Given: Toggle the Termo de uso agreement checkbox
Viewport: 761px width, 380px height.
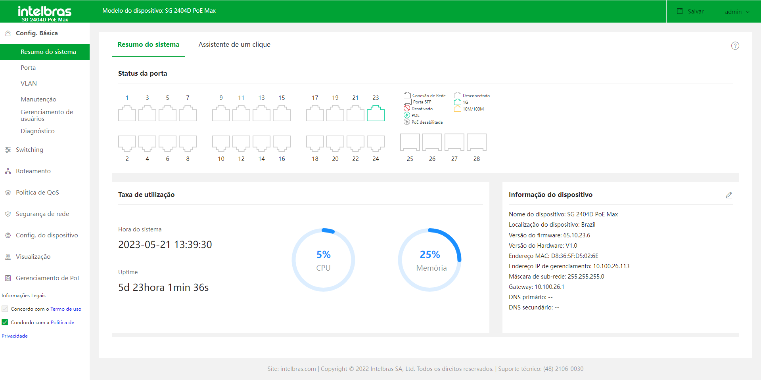Looking at the screenshot, I should (5, 309).
